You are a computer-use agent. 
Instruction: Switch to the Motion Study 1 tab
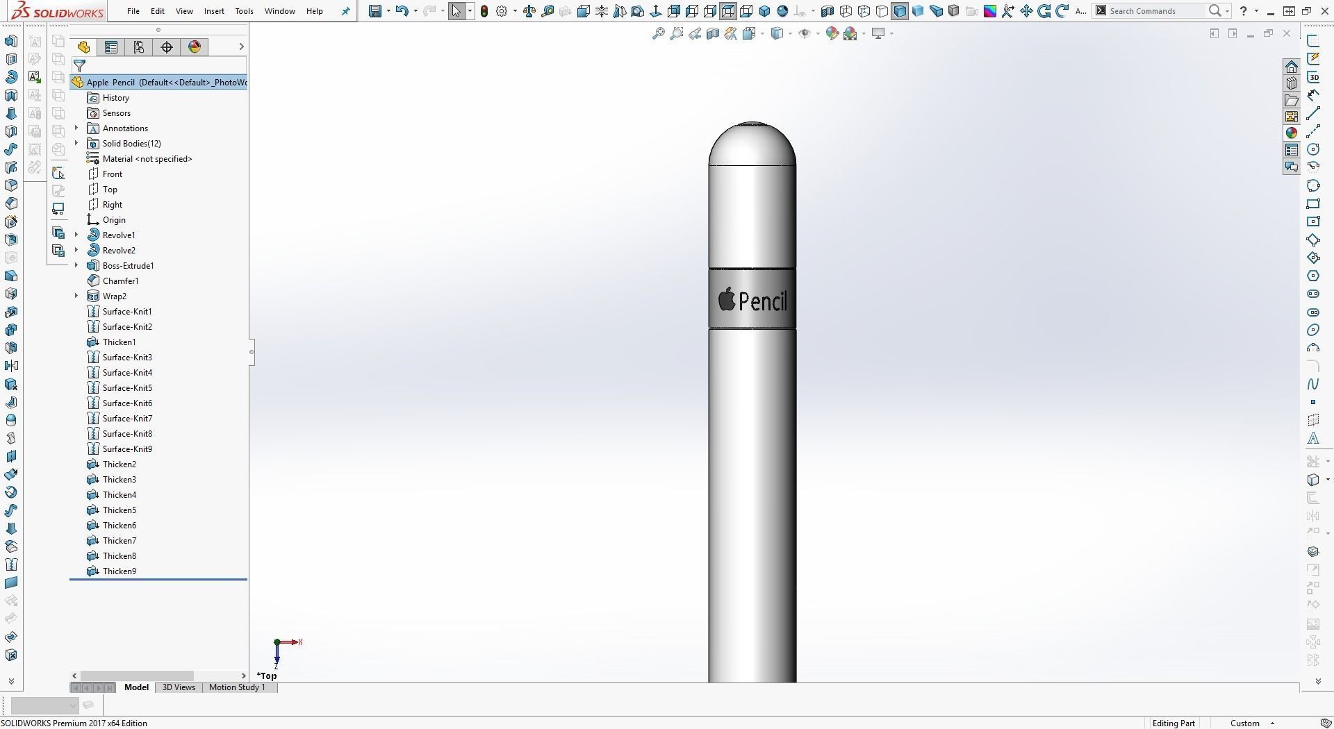[237, 687]
